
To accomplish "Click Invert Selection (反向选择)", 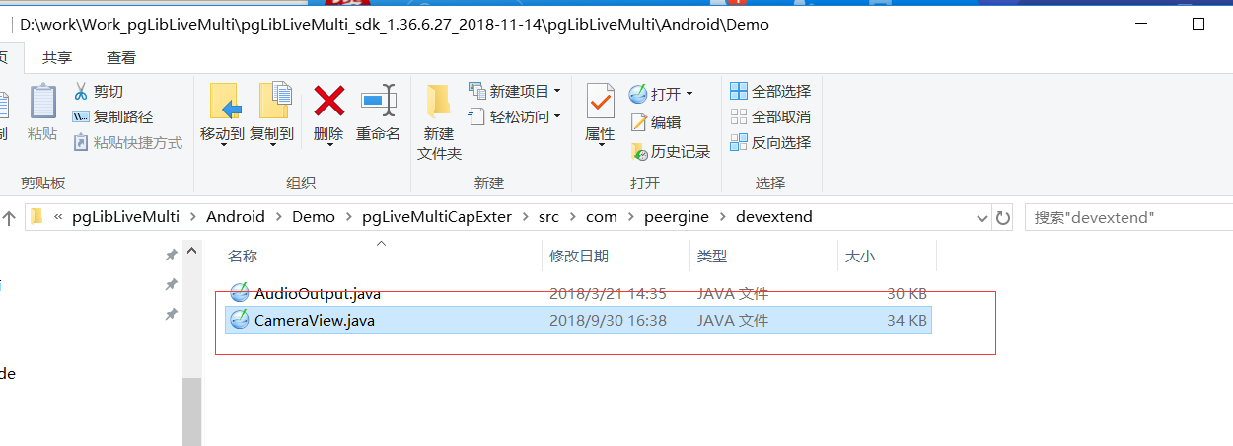I will click(x=770, y=142).
